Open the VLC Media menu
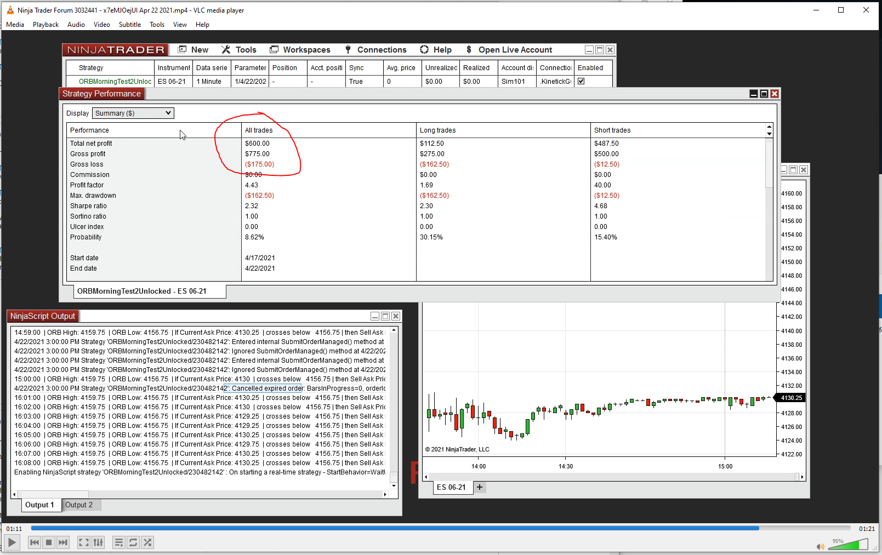 pos(15,25)
